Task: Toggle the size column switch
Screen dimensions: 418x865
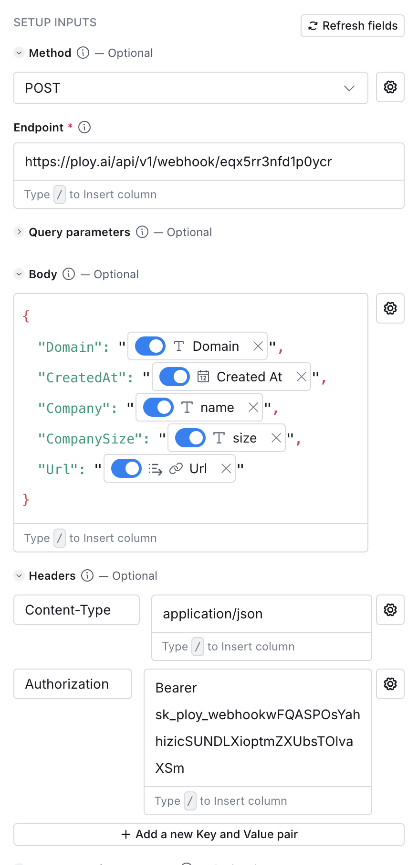Action: tap(190, 438)
